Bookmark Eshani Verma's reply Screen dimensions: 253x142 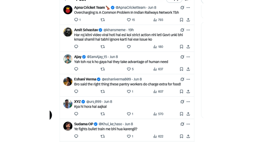[x=181, y=92]
